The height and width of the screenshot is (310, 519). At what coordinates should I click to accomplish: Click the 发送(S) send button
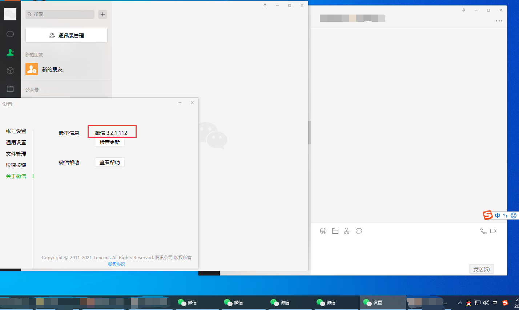481,269
